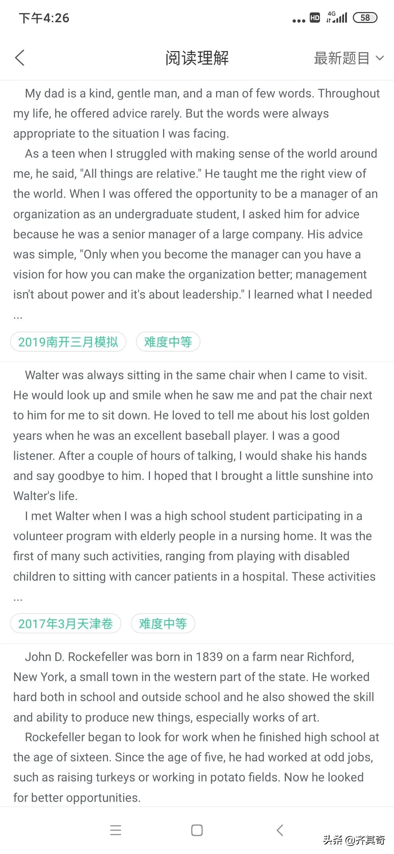Screen dimensions: 394x854
Task: Select the 难度中等 tag under the dad passage
Action: [168, 342]
